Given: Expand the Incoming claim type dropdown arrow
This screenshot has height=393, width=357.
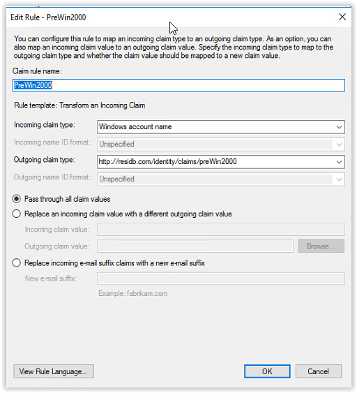Looking at the screenshot, I should pyautogui.click(x=339, y=127).
